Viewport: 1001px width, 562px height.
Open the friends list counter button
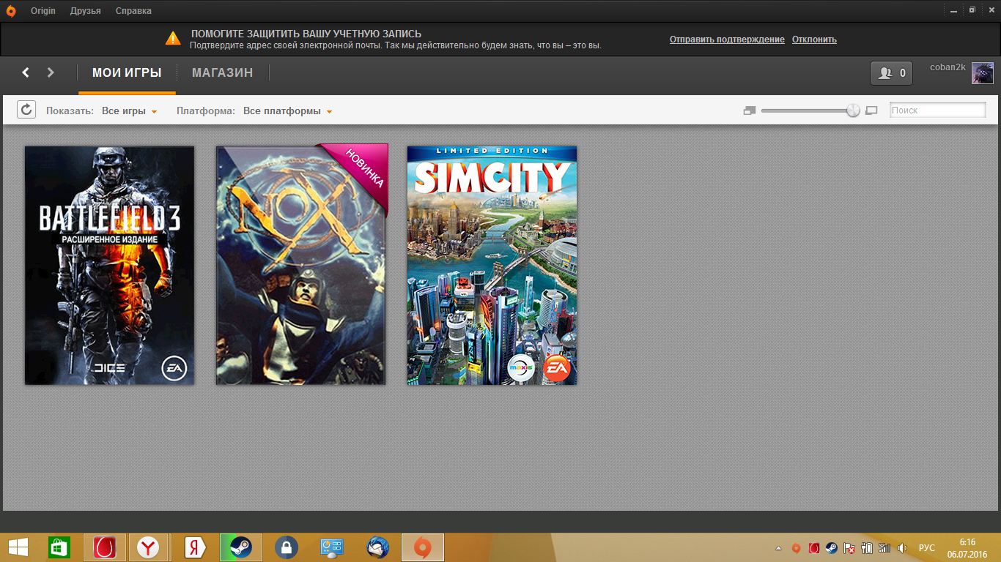coord(891,73)
